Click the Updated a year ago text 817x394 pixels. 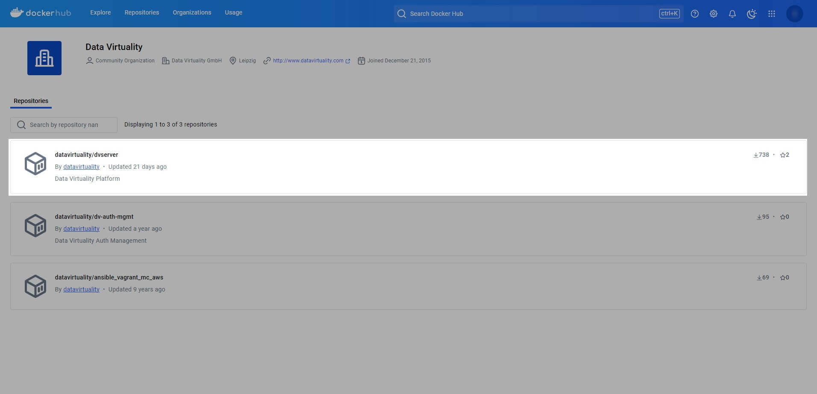(x=135, y=229)
